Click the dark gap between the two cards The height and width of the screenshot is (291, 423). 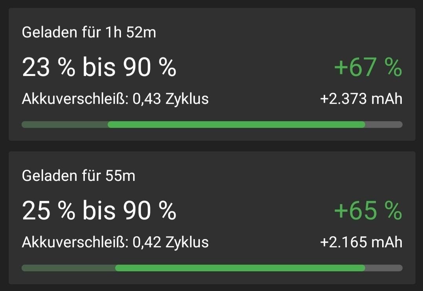point(212,146)
